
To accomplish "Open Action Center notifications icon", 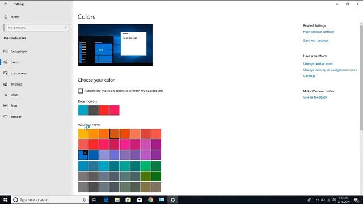I will point(356,199).
